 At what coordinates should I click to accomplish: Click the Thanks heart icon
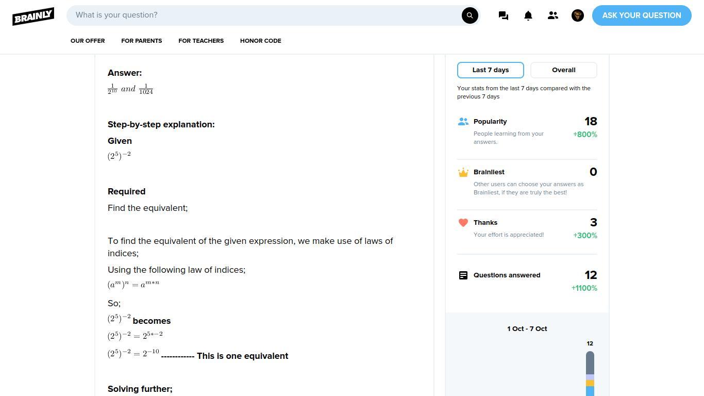click(463, 223)
